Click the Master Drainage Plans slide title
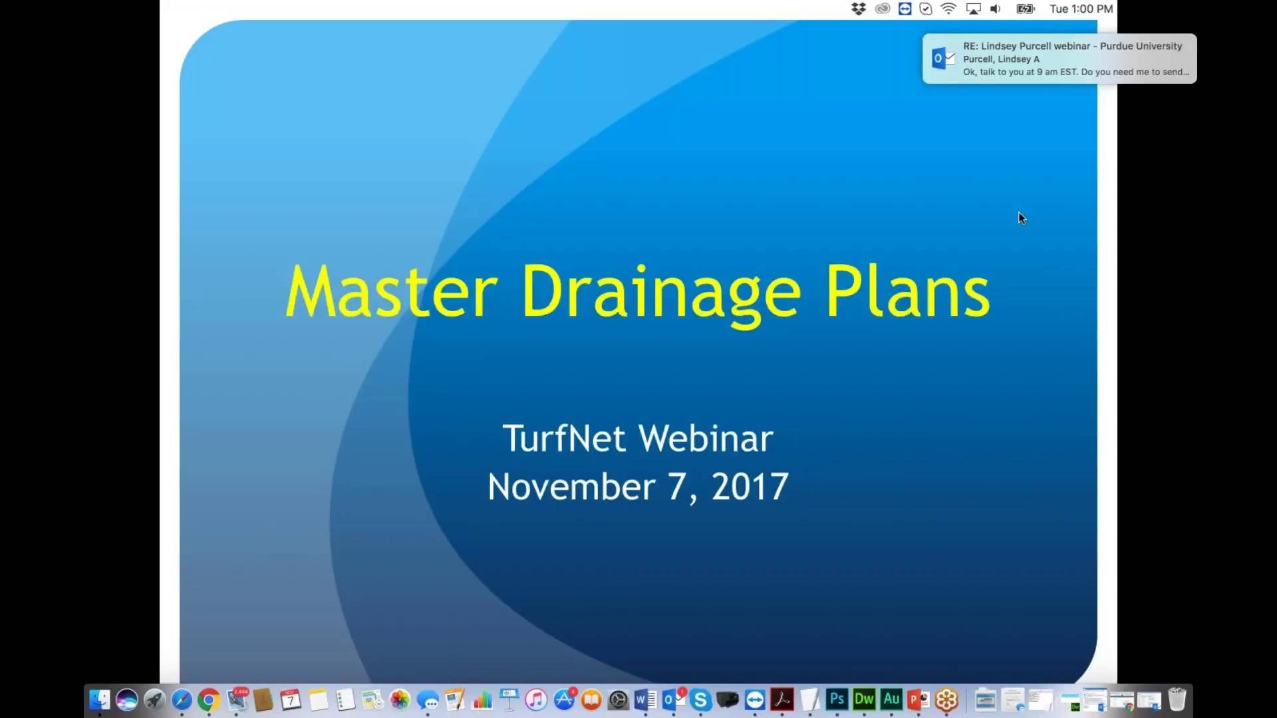 637,293
